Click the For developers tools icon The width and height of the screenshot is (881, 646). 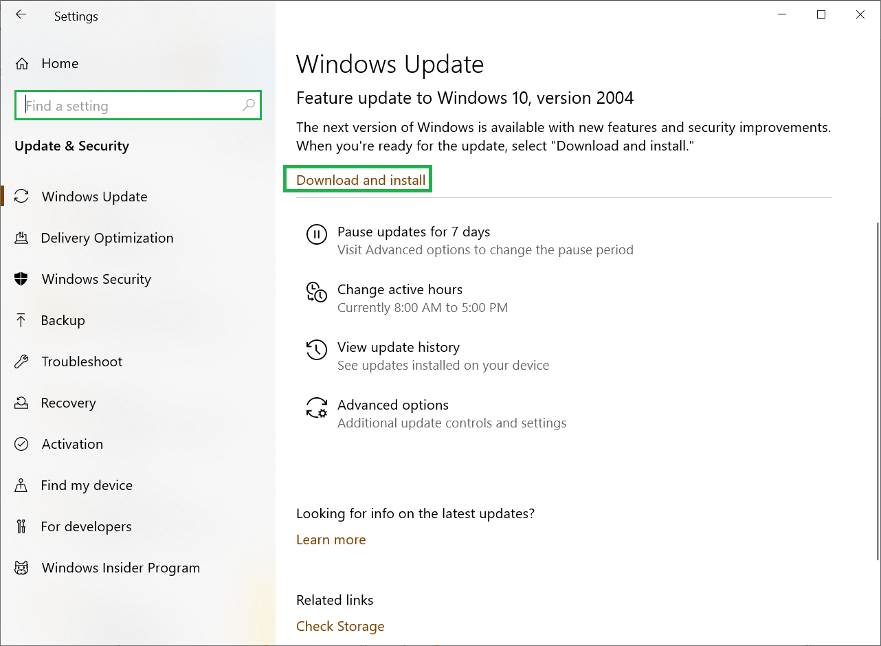[x=21, y=526]
